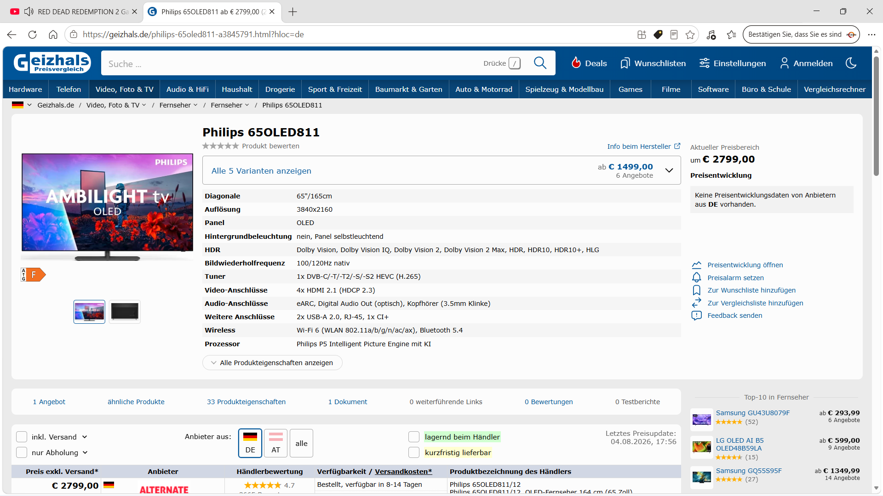Click the Geizhals Preisvergleich logo
This screenshot has height=496, width=883.
point(52,63)
